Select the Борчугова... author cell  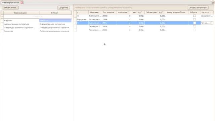pos(83,19)
